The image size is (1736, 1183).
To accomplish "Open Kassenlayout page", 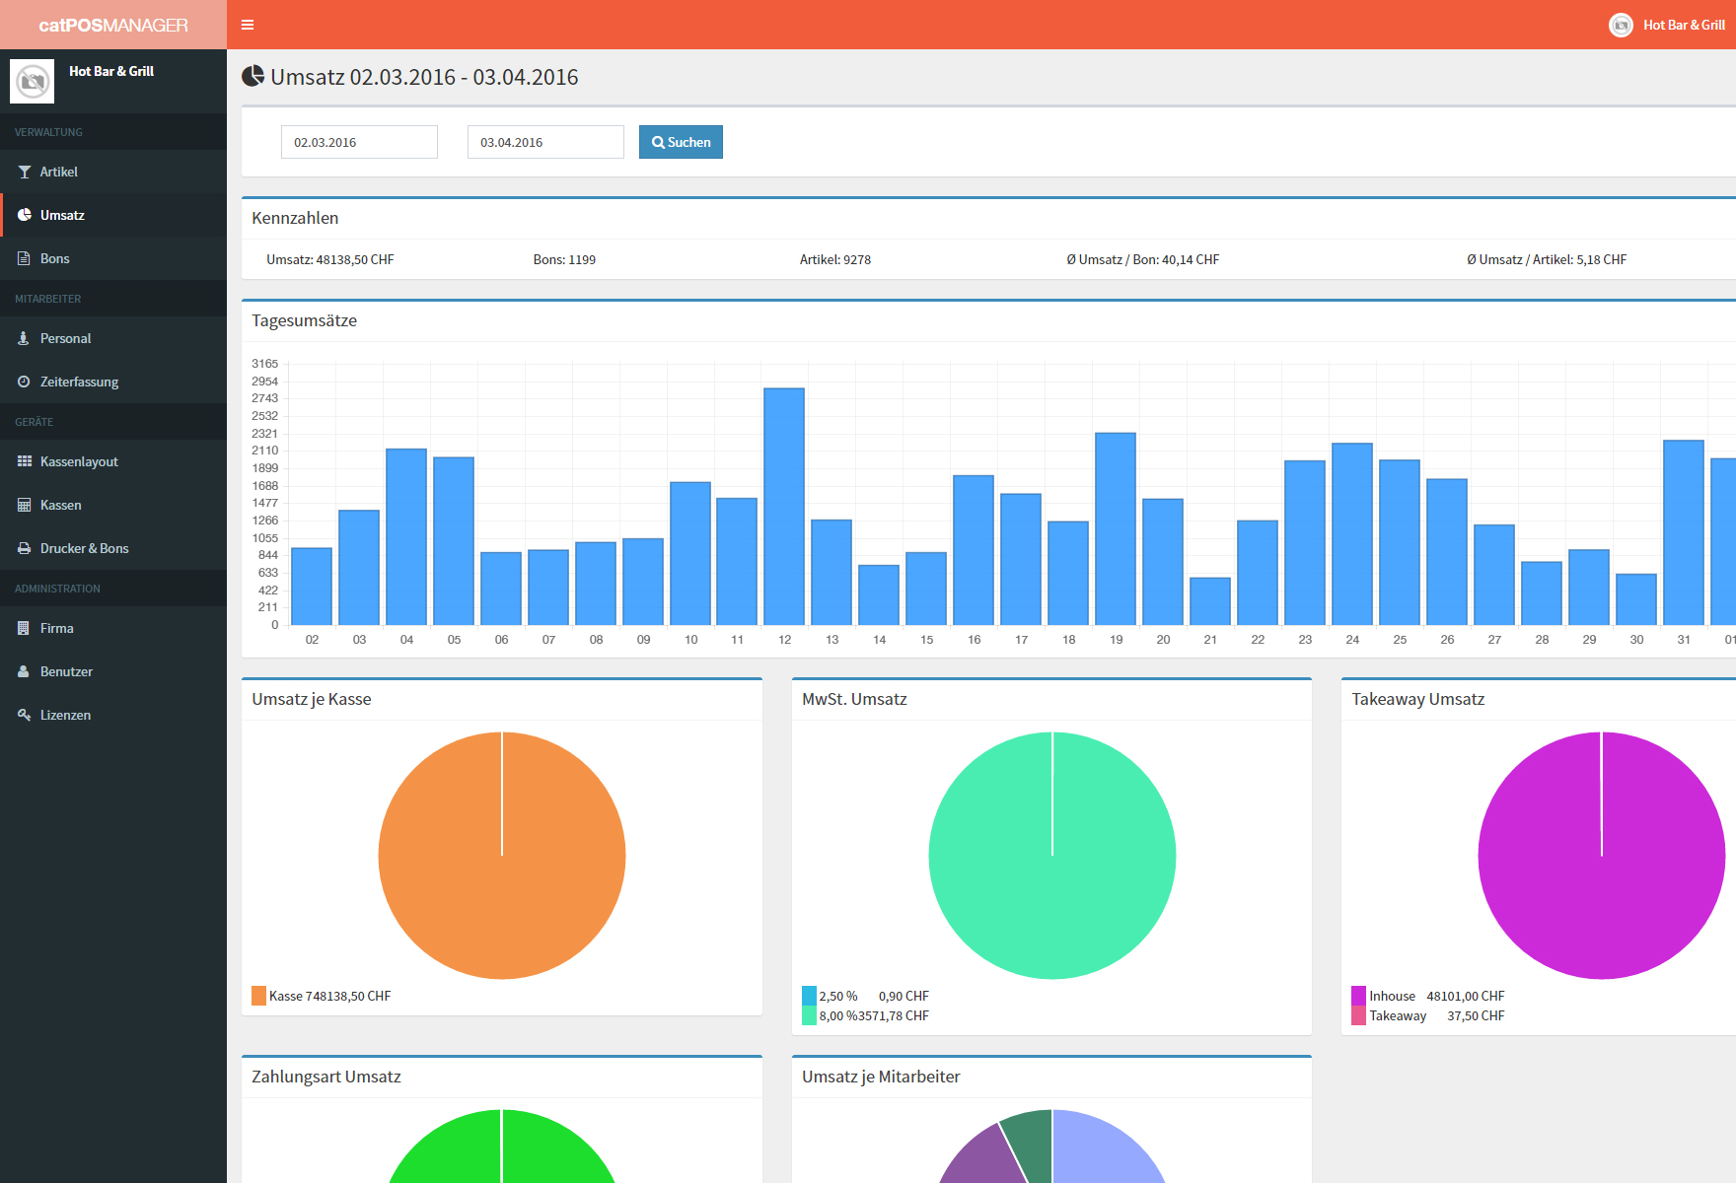I will (x=113, y=461).
